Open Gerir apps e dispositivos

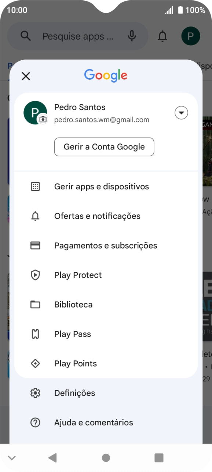tap(101, 186)
